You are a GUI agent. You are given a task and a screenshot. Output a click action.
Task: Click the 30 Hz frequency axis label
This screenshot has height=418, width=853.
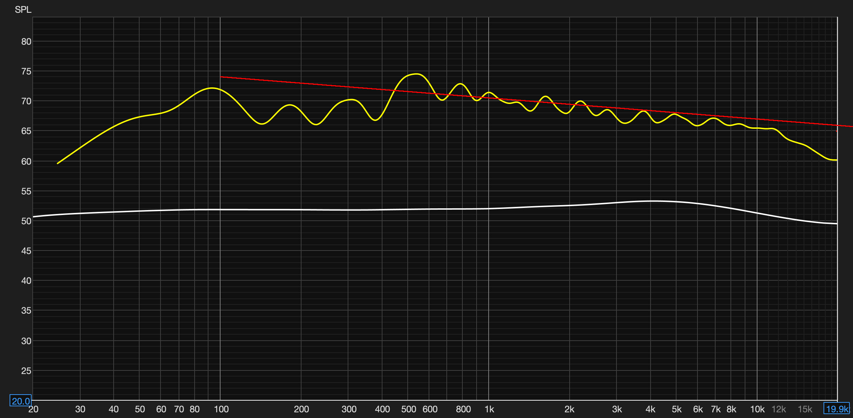pyautogui.click(x=80, y=409)
